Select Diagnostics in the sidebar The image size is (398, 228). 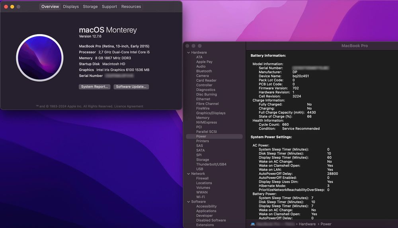click(206, 90)
